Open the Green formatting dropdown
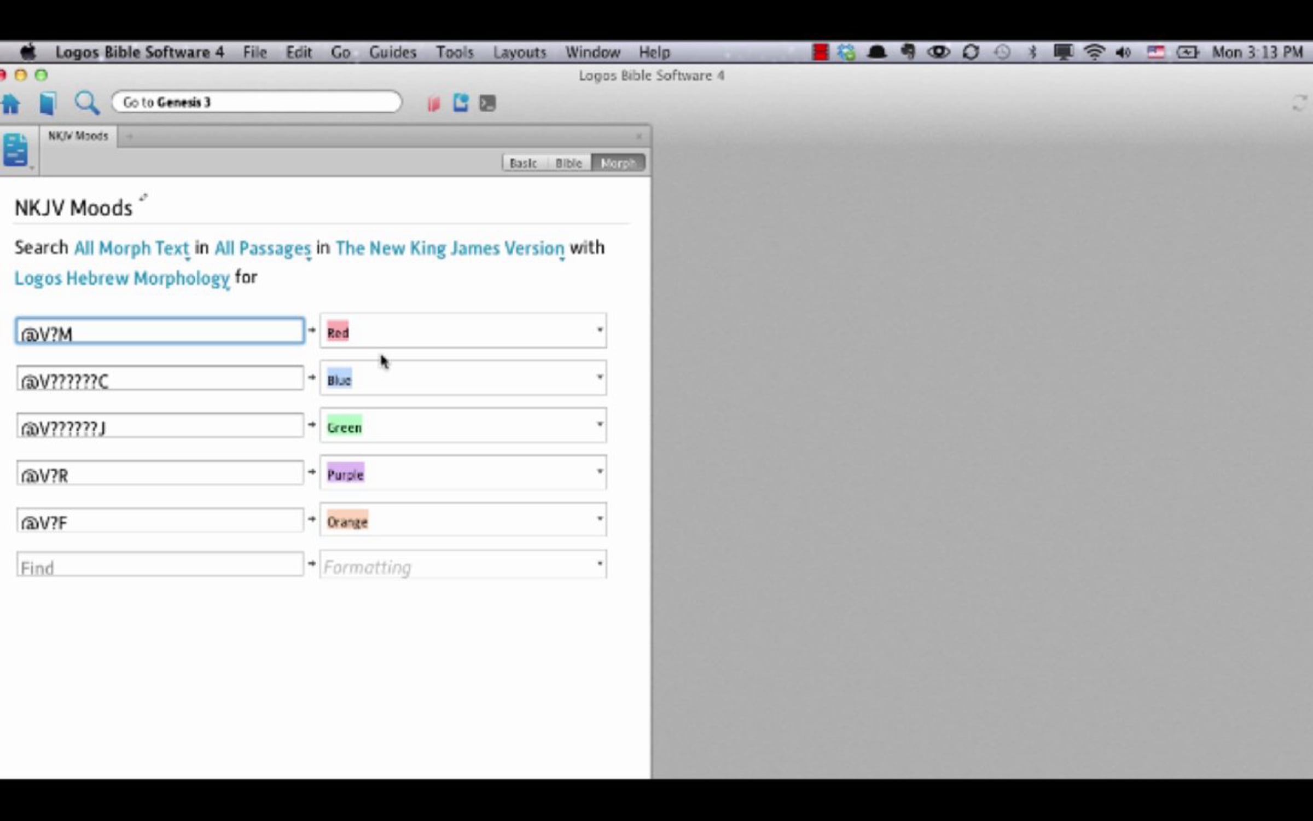The image size is (1313, 821). point(463,425)
